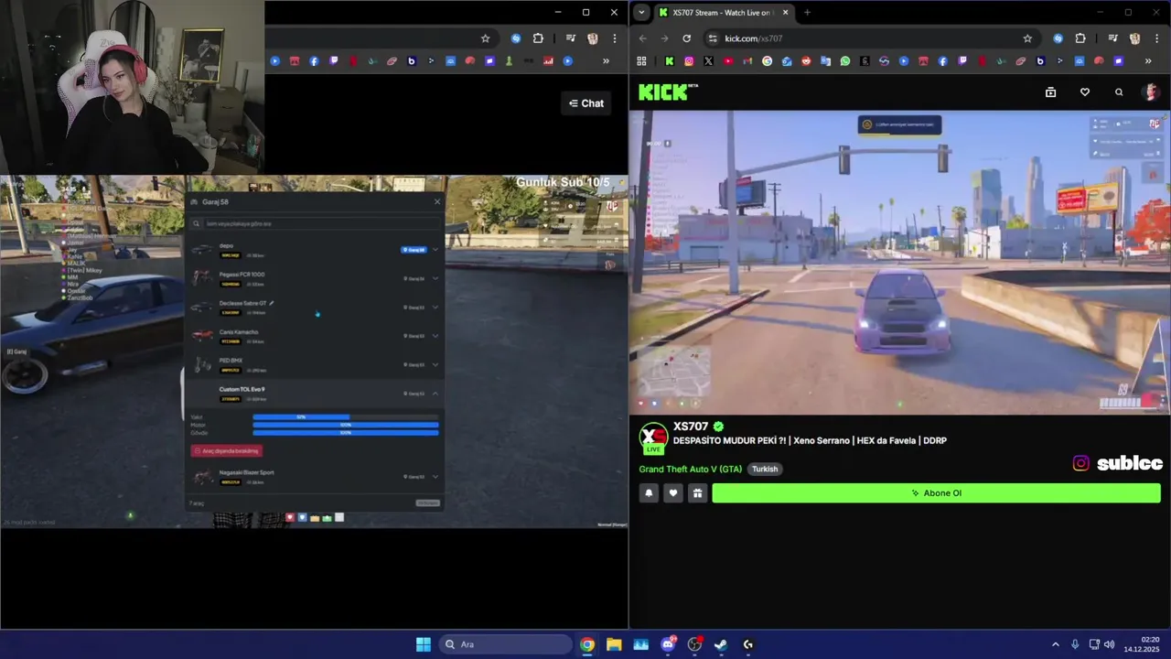Open the Shazam extension in left browser
The image size is (1171, 659).
[516, 38]
